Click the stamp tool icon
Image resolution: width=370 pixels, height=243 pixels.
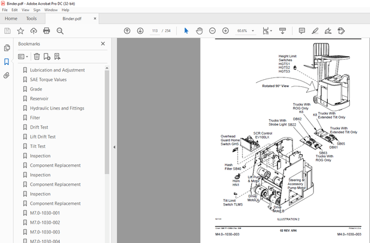click(x=341, y=31)
